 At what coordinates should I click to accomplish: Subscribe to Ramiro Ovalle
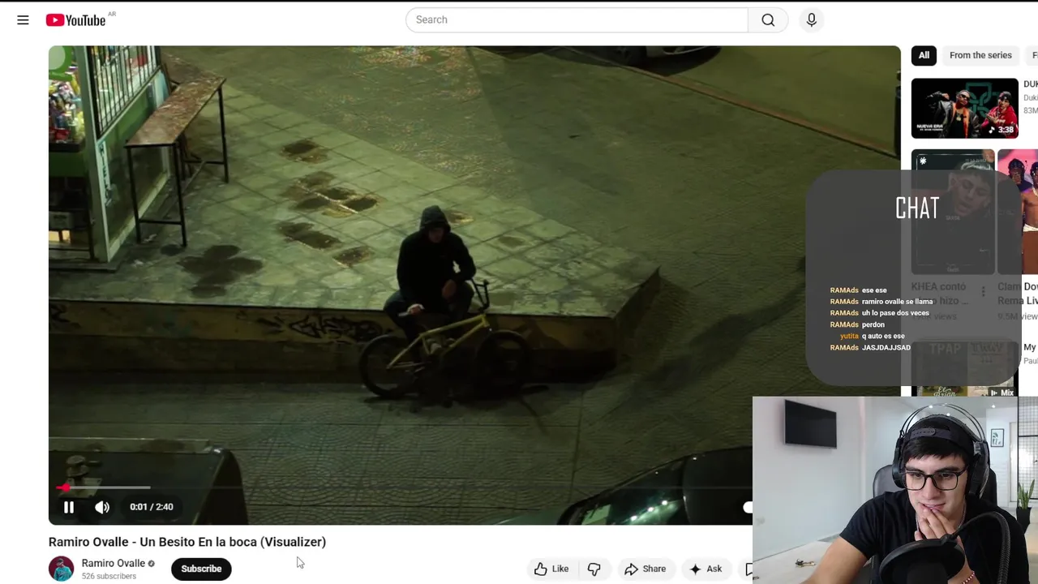[201, 569]
